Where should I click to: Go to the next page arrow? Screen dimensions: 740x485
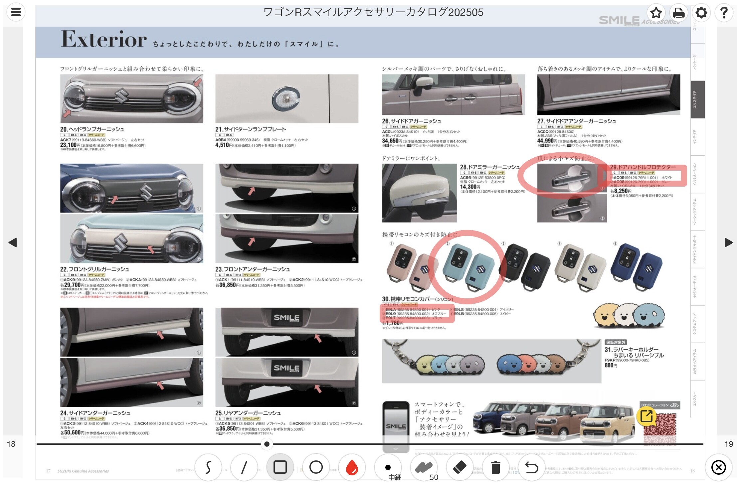click(728, 242)
